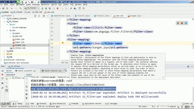Expand the 13_cookie_session module
194x109 pixels.
[4, 18]
